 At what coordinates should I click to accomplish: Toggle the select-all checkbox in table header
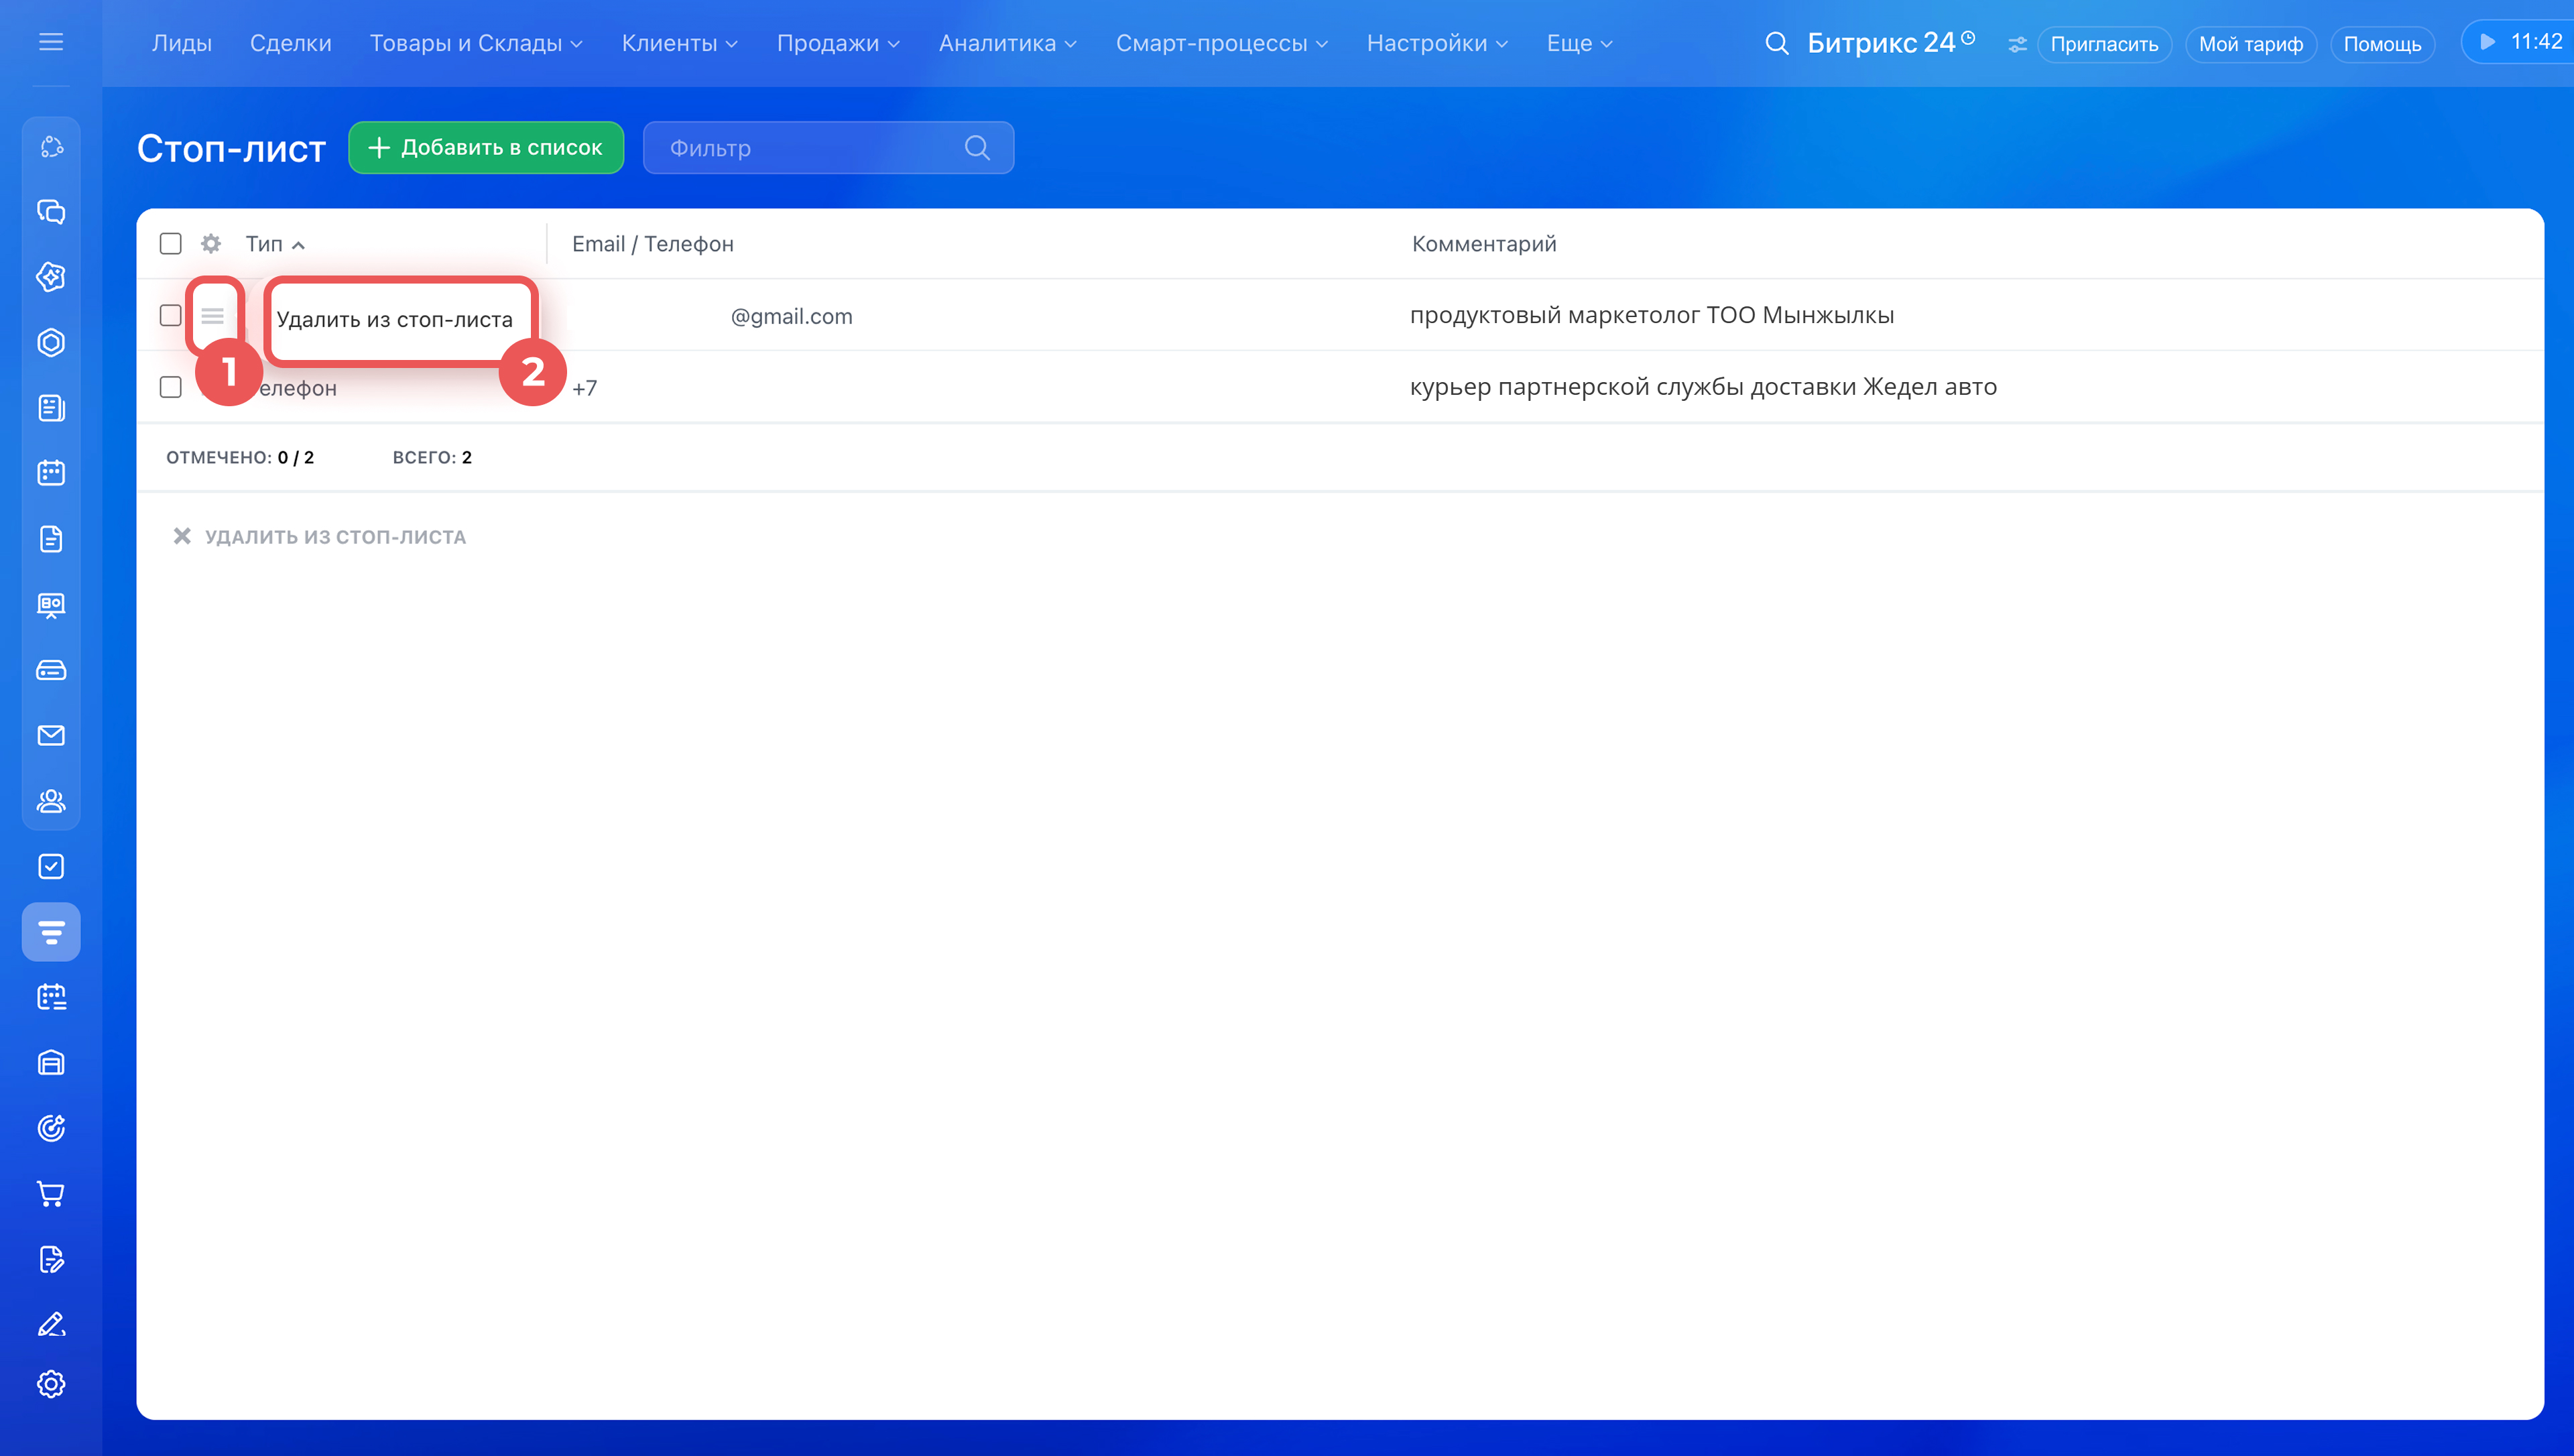171,243
